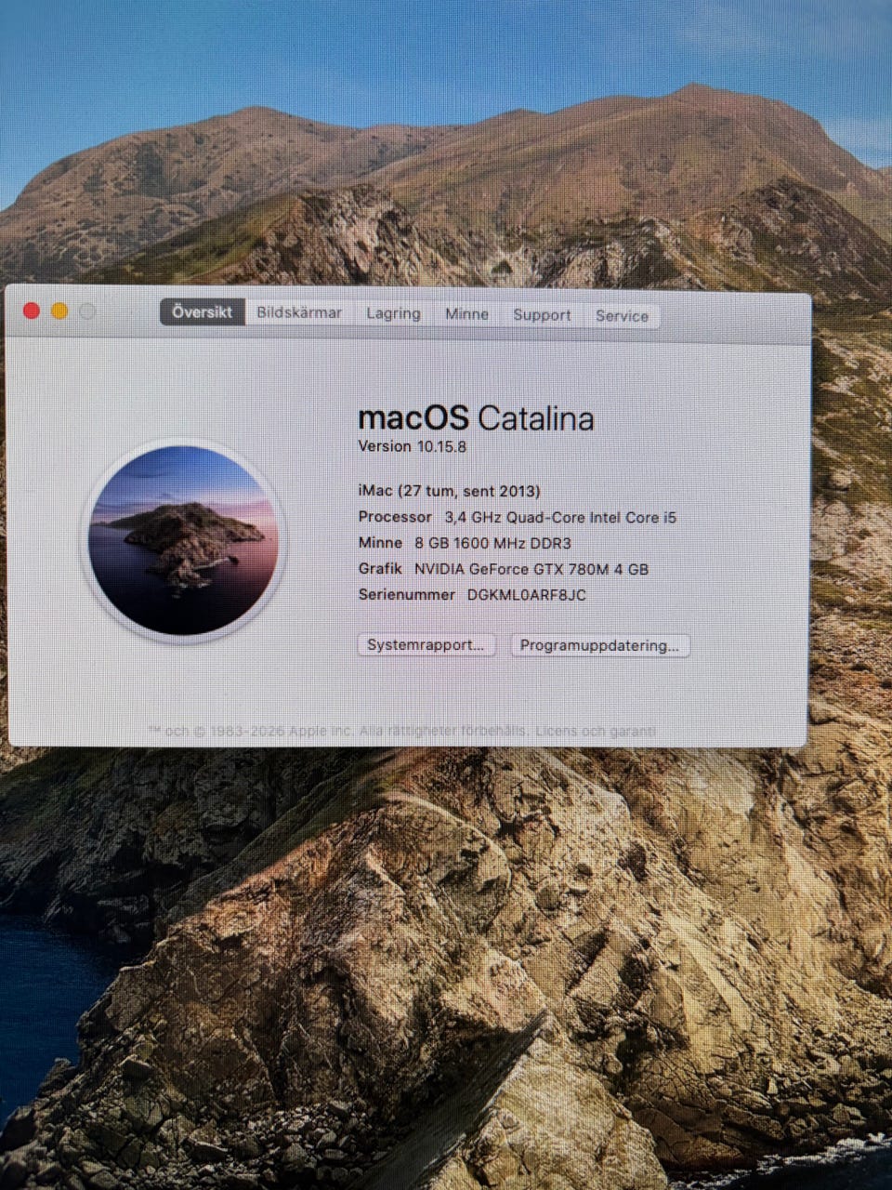
Task: Select the iMac (27 tum, sent 2013) line
Action: (449, 491)
